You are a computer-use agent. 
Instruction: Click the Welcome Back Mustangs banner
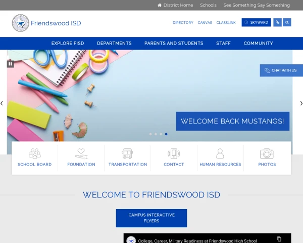point(233,121)
